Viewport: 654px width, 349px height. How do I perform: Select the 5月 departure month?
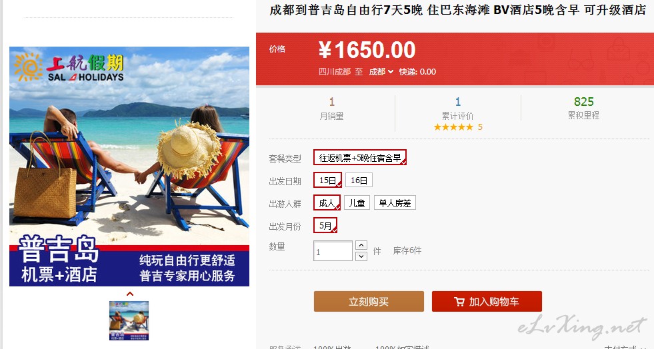tap(325, 225)
